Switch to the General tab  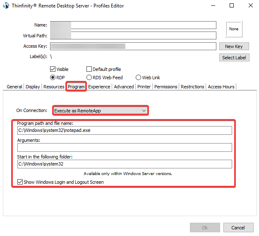tap(14, 87)
